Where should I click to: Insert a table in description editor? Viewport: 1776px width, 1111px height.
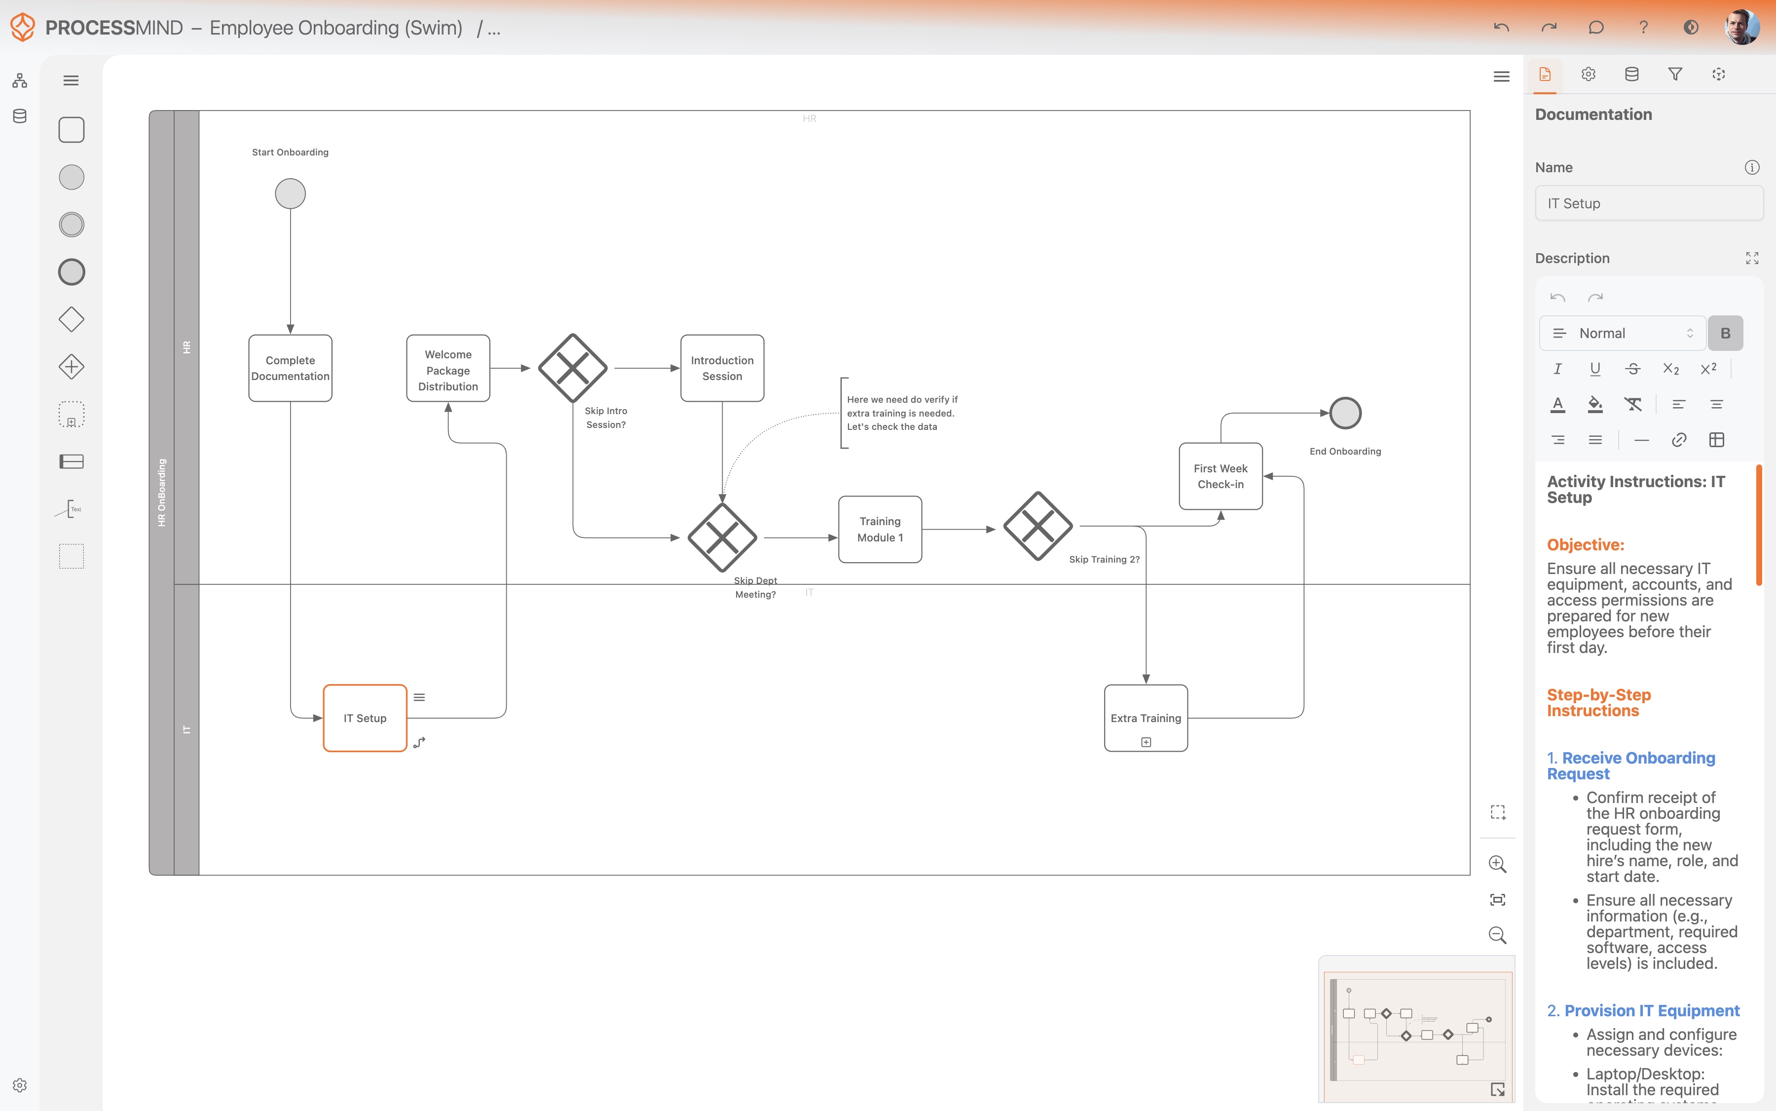[1716, 440]
